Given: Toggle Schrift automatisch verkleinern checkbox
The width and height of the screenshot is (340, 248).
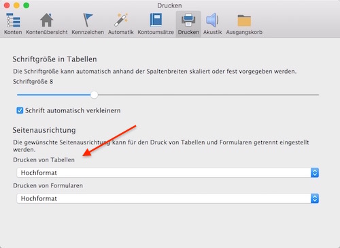Looking at the screenshot, I should [20, 110].
